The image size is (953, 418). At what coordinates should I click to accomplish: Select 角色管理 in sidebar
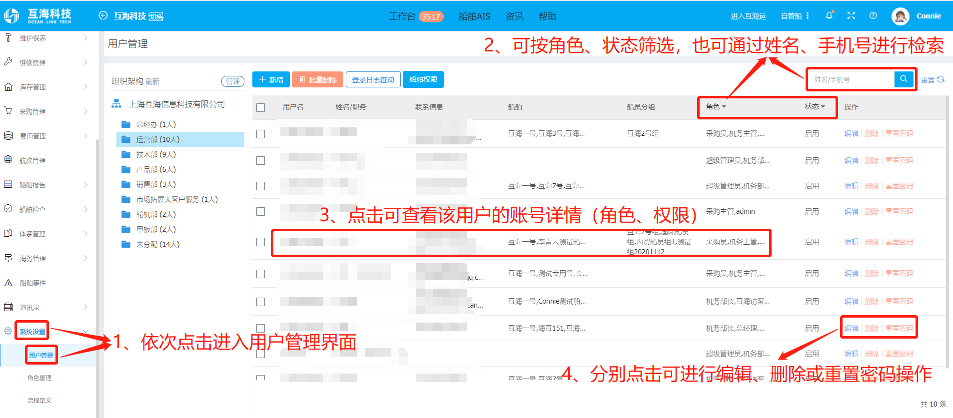click(x=39, y=378)
